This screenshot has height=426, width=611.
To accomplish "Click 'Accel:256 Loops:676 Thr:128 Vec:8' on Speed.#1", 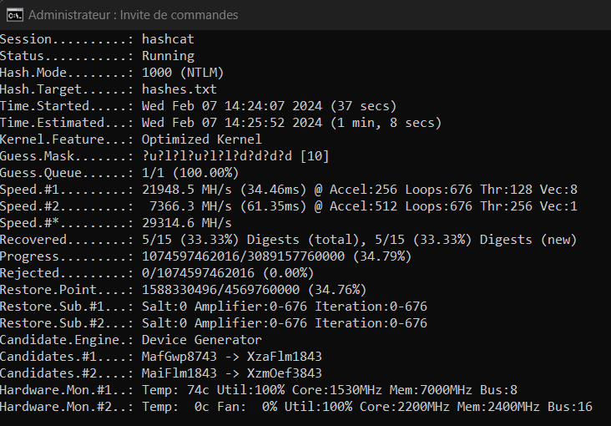I will click(453, 190).
